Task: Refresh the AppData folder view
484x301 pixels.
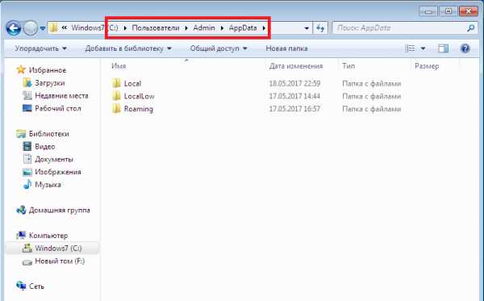Action: 320,28
